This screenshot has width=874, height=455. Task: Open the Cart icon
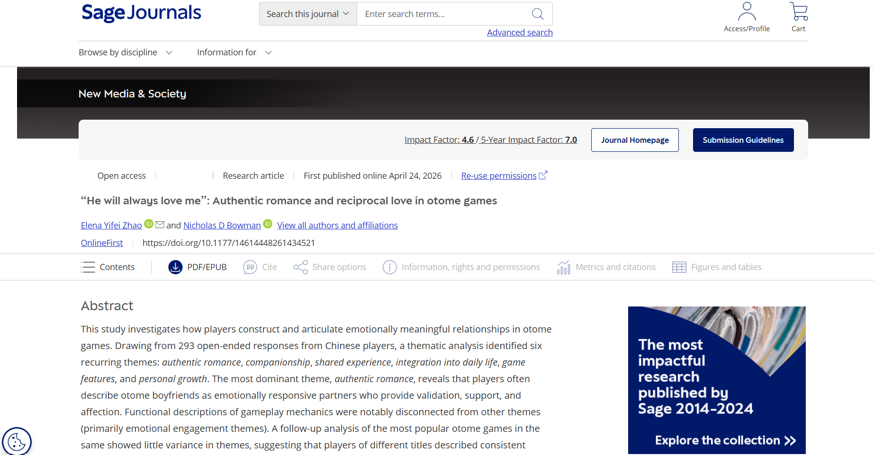(799, 12)
